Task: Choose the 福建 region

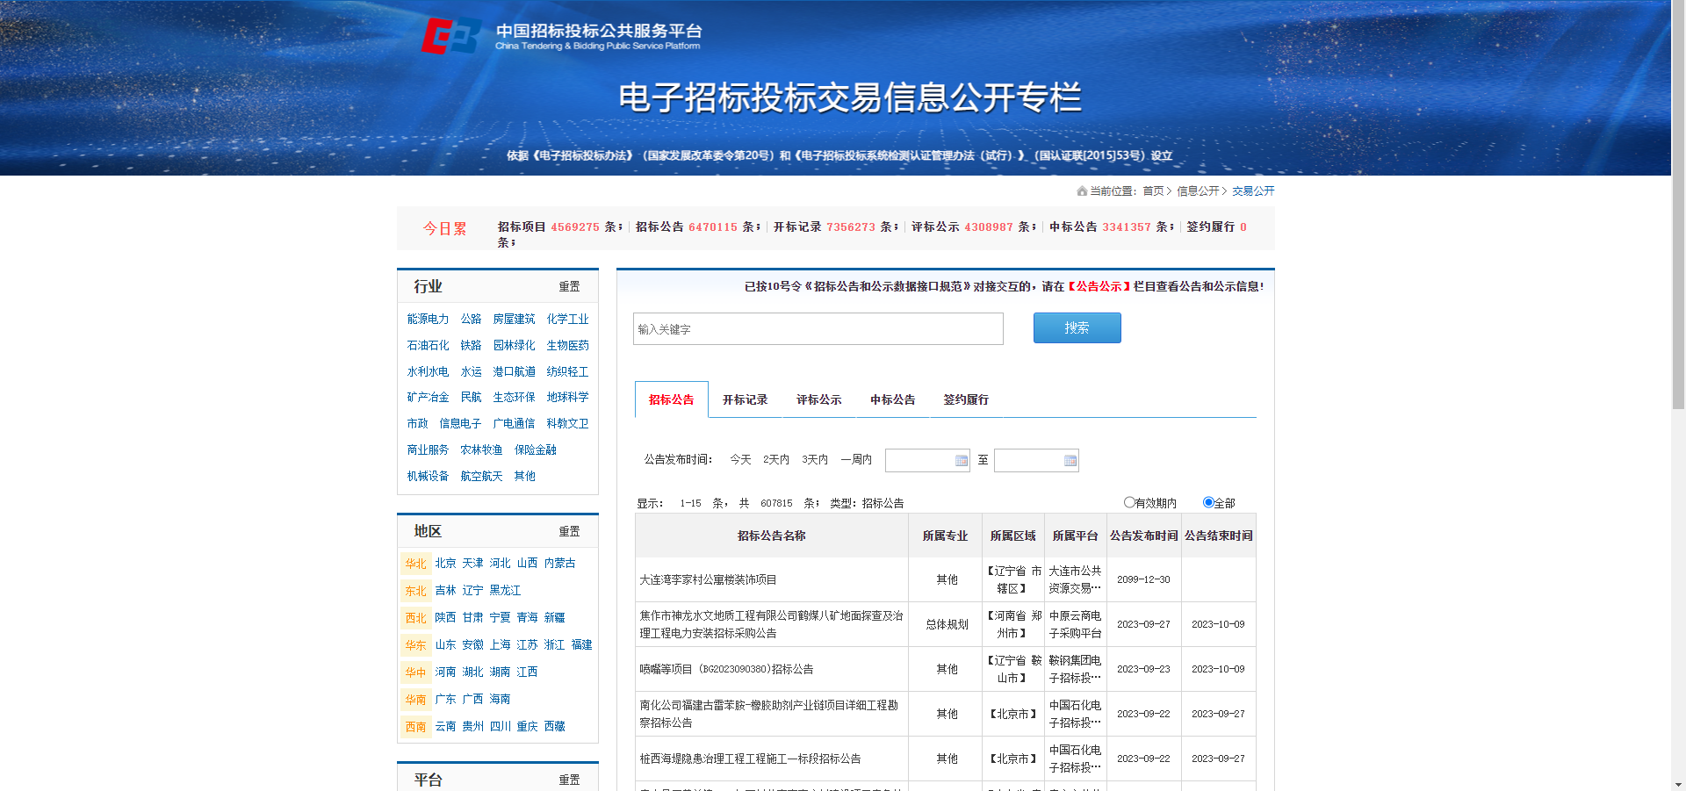Action: point(581,644)
